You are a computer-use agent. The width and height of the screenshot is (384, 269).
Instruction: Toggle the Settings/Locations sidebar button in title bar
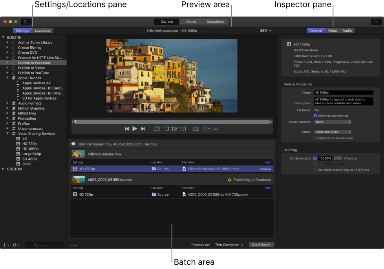point(26,22)
